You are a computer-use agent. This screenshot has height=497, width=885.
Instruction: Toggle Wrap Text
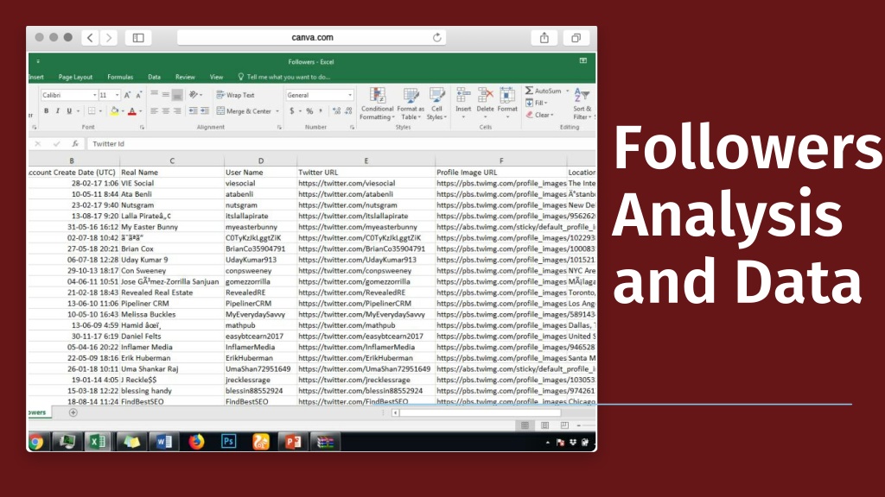coord(235,95)
